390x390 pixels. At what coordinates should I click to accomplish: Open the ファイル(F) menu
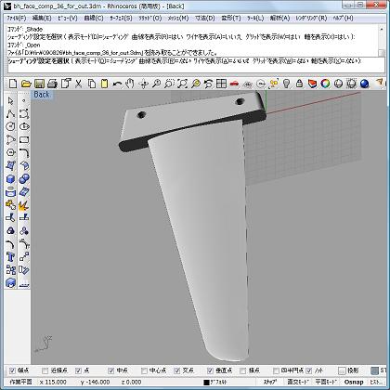coord(17,18)
